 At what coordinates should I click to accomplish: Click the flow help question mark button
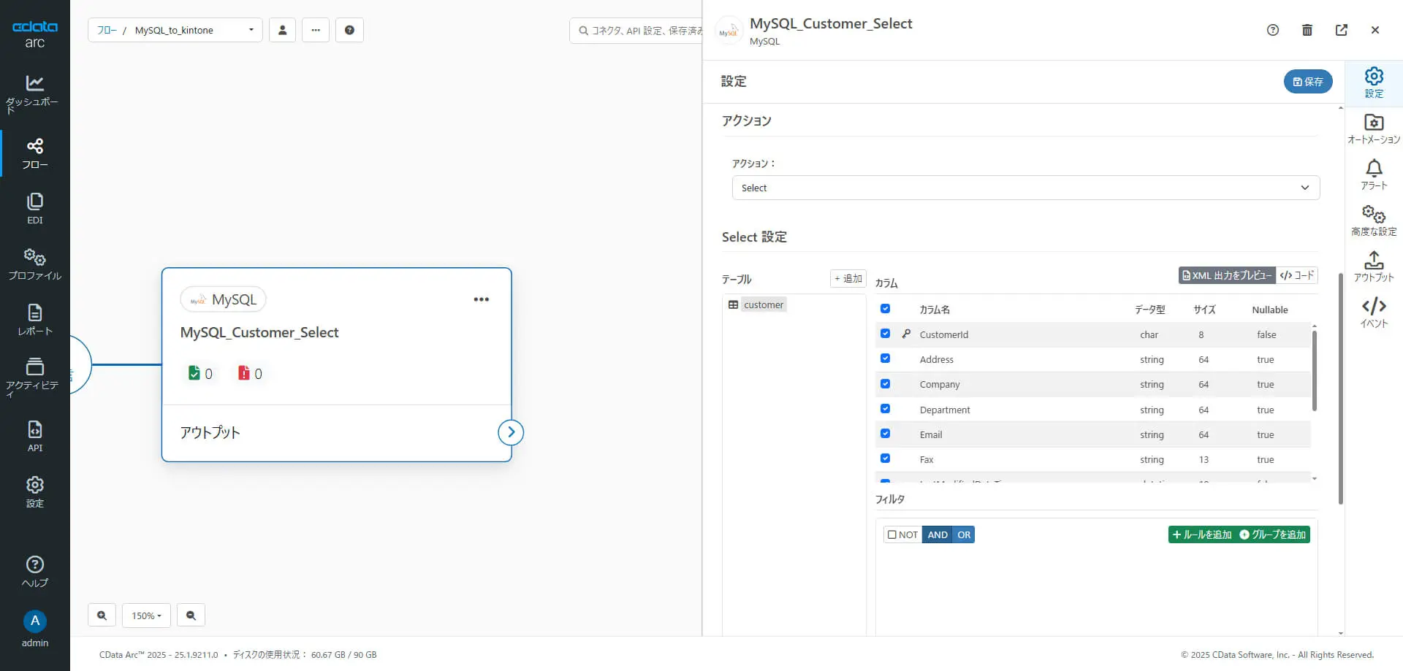(x=349, y=30)
